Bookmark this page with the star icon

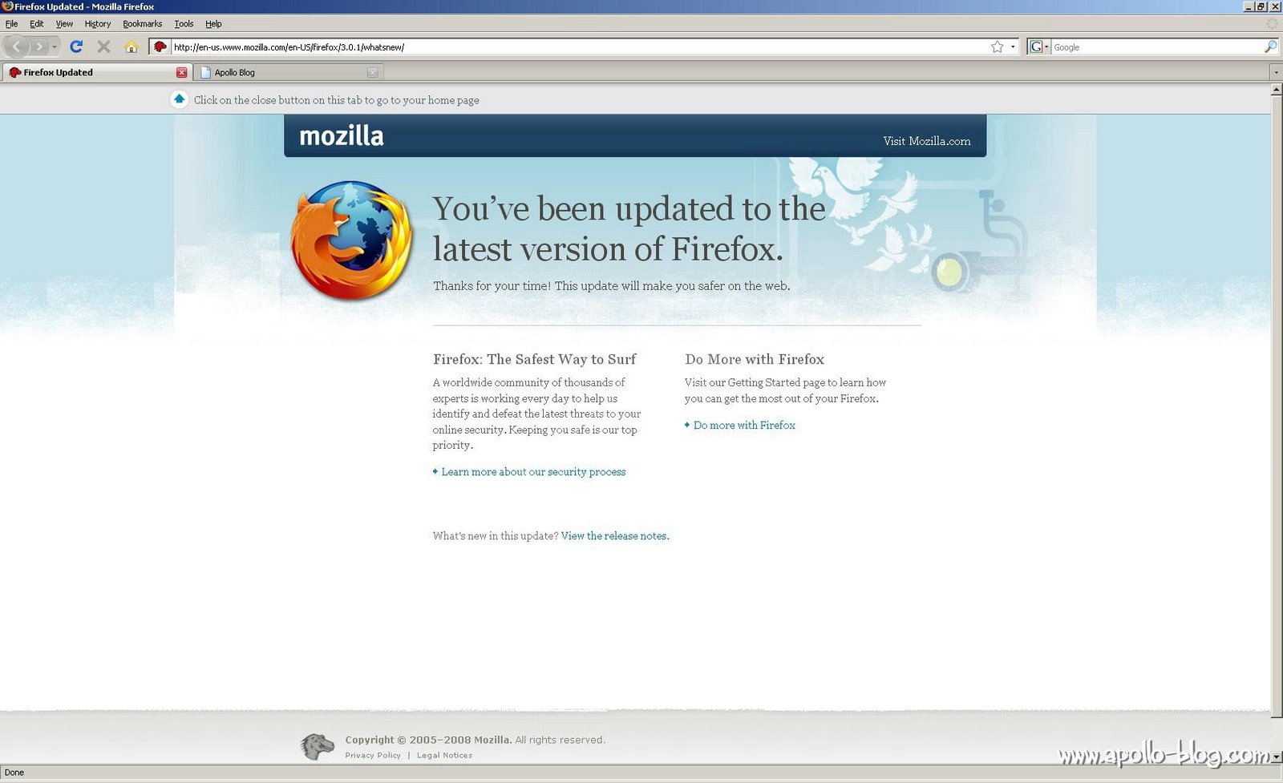point(997,46)
